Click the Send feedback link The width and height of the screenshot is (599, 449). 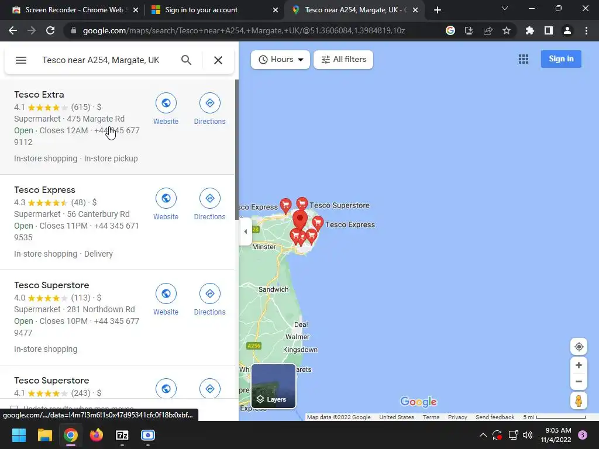pyautogui.click(x=495, y=417)
